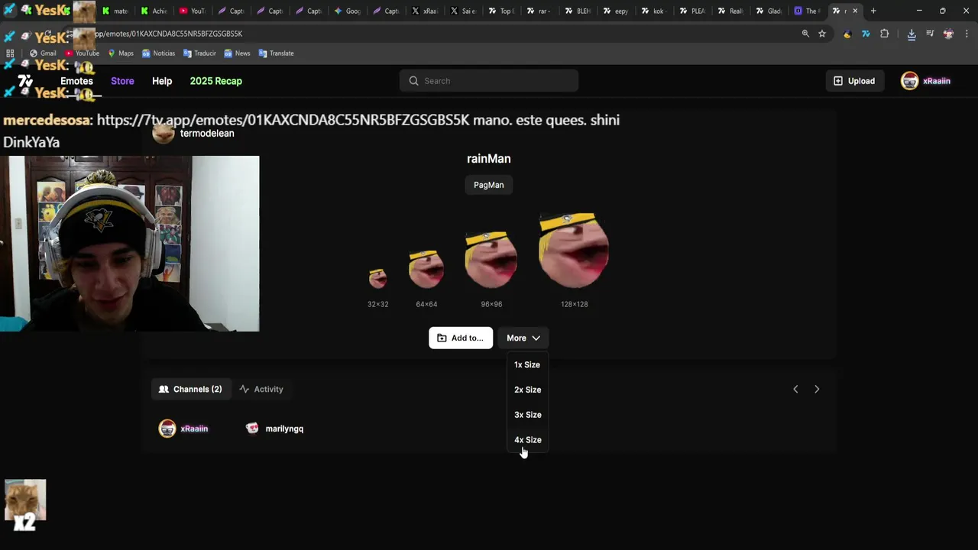
Task: Open the Store page link
Action: coord(122,81)
